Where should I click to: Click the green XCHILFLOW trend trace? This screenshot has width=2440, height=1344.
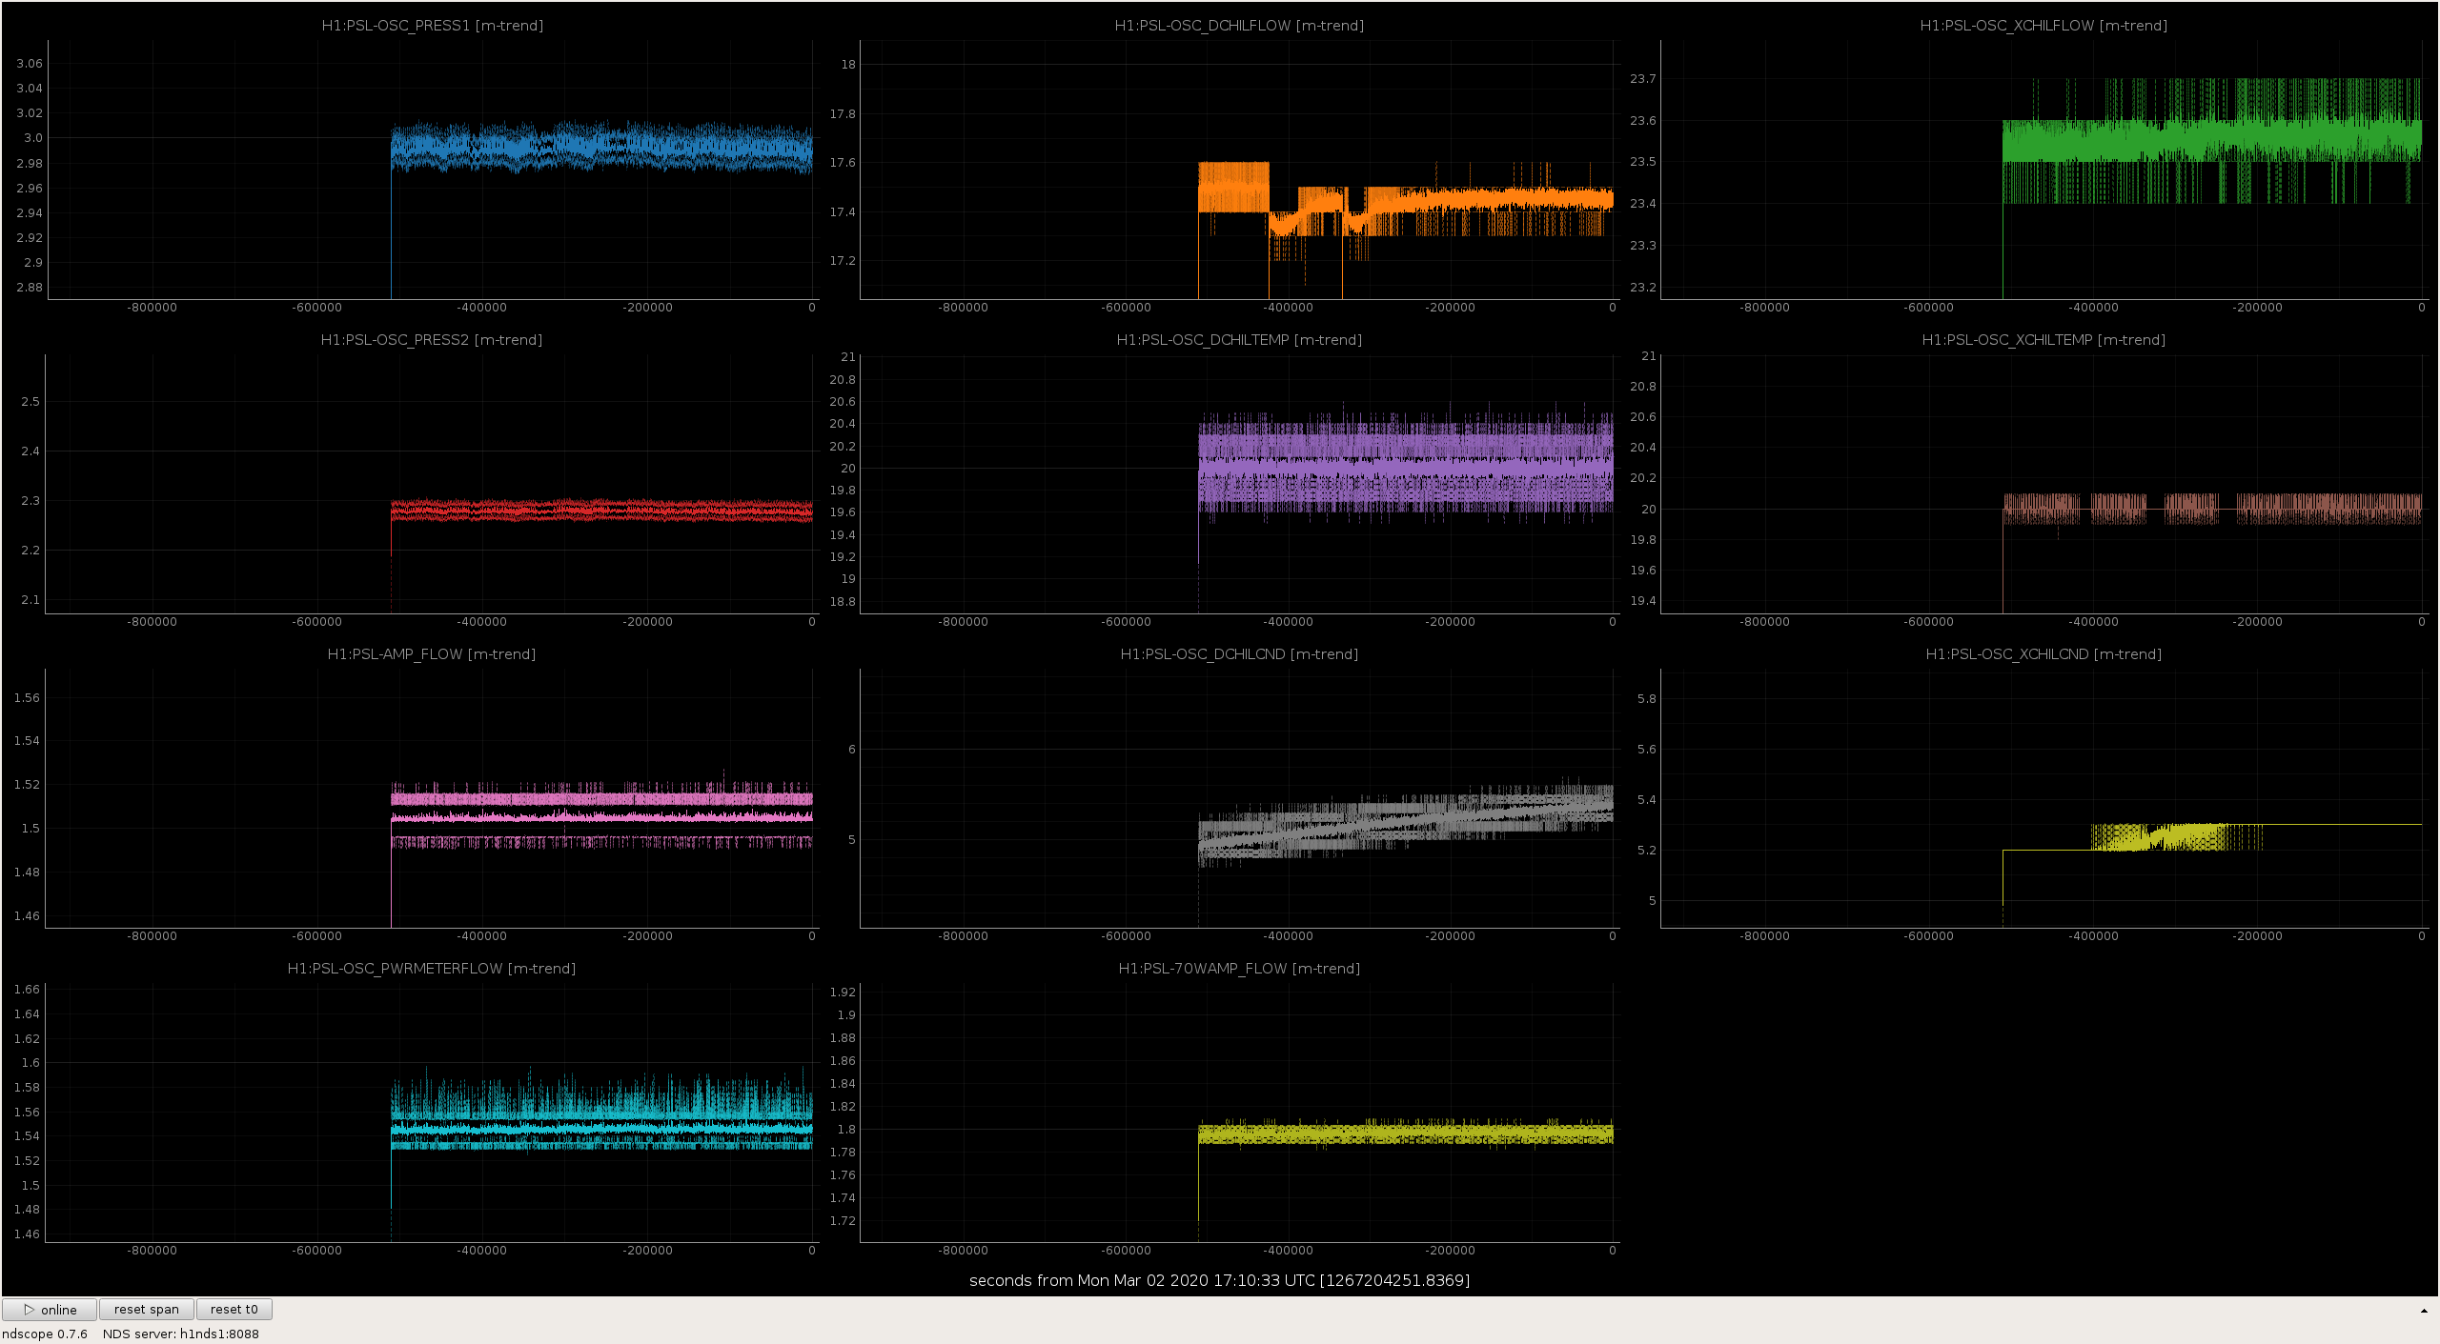click(x=2211, y=140)
